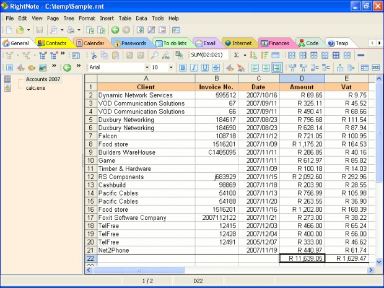
Task: Open the Format menu
Action: [x=87, y=19]
